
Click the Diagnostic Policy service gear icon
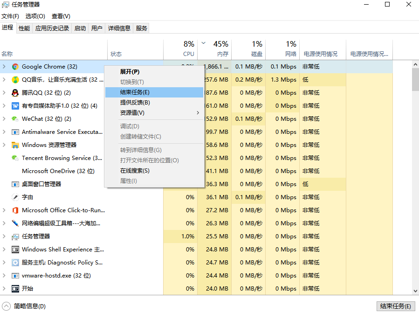[15, 263]
